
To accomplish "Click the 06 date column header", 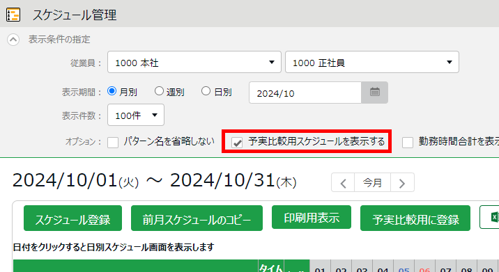I will click(x=425, y=266).
